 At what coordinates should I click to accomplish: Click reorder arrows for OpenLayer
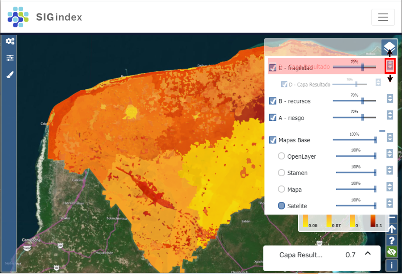coord(390,153)
